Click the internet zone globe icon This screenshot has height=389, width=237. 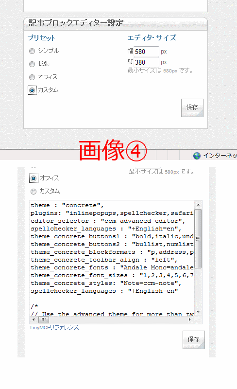[x=197, y=156]
